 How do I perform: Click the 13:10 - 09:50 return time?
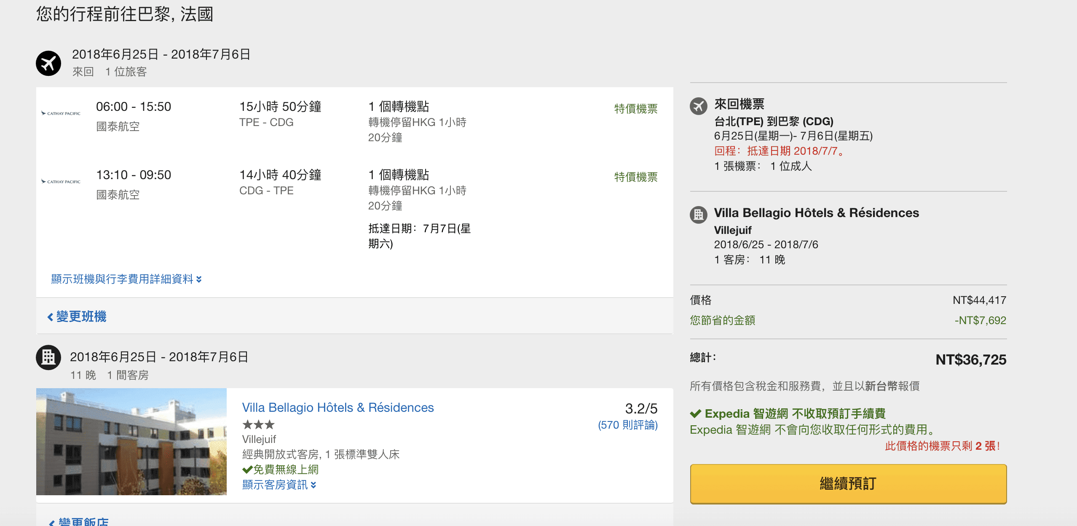(x=134, y=175)
